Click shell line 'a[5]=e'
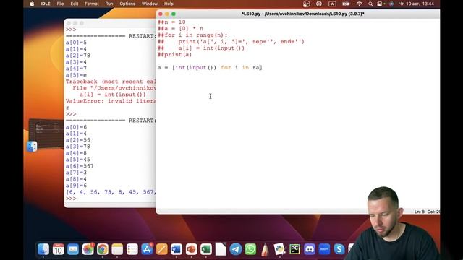The image size is (463, 260). coord(76,75)
